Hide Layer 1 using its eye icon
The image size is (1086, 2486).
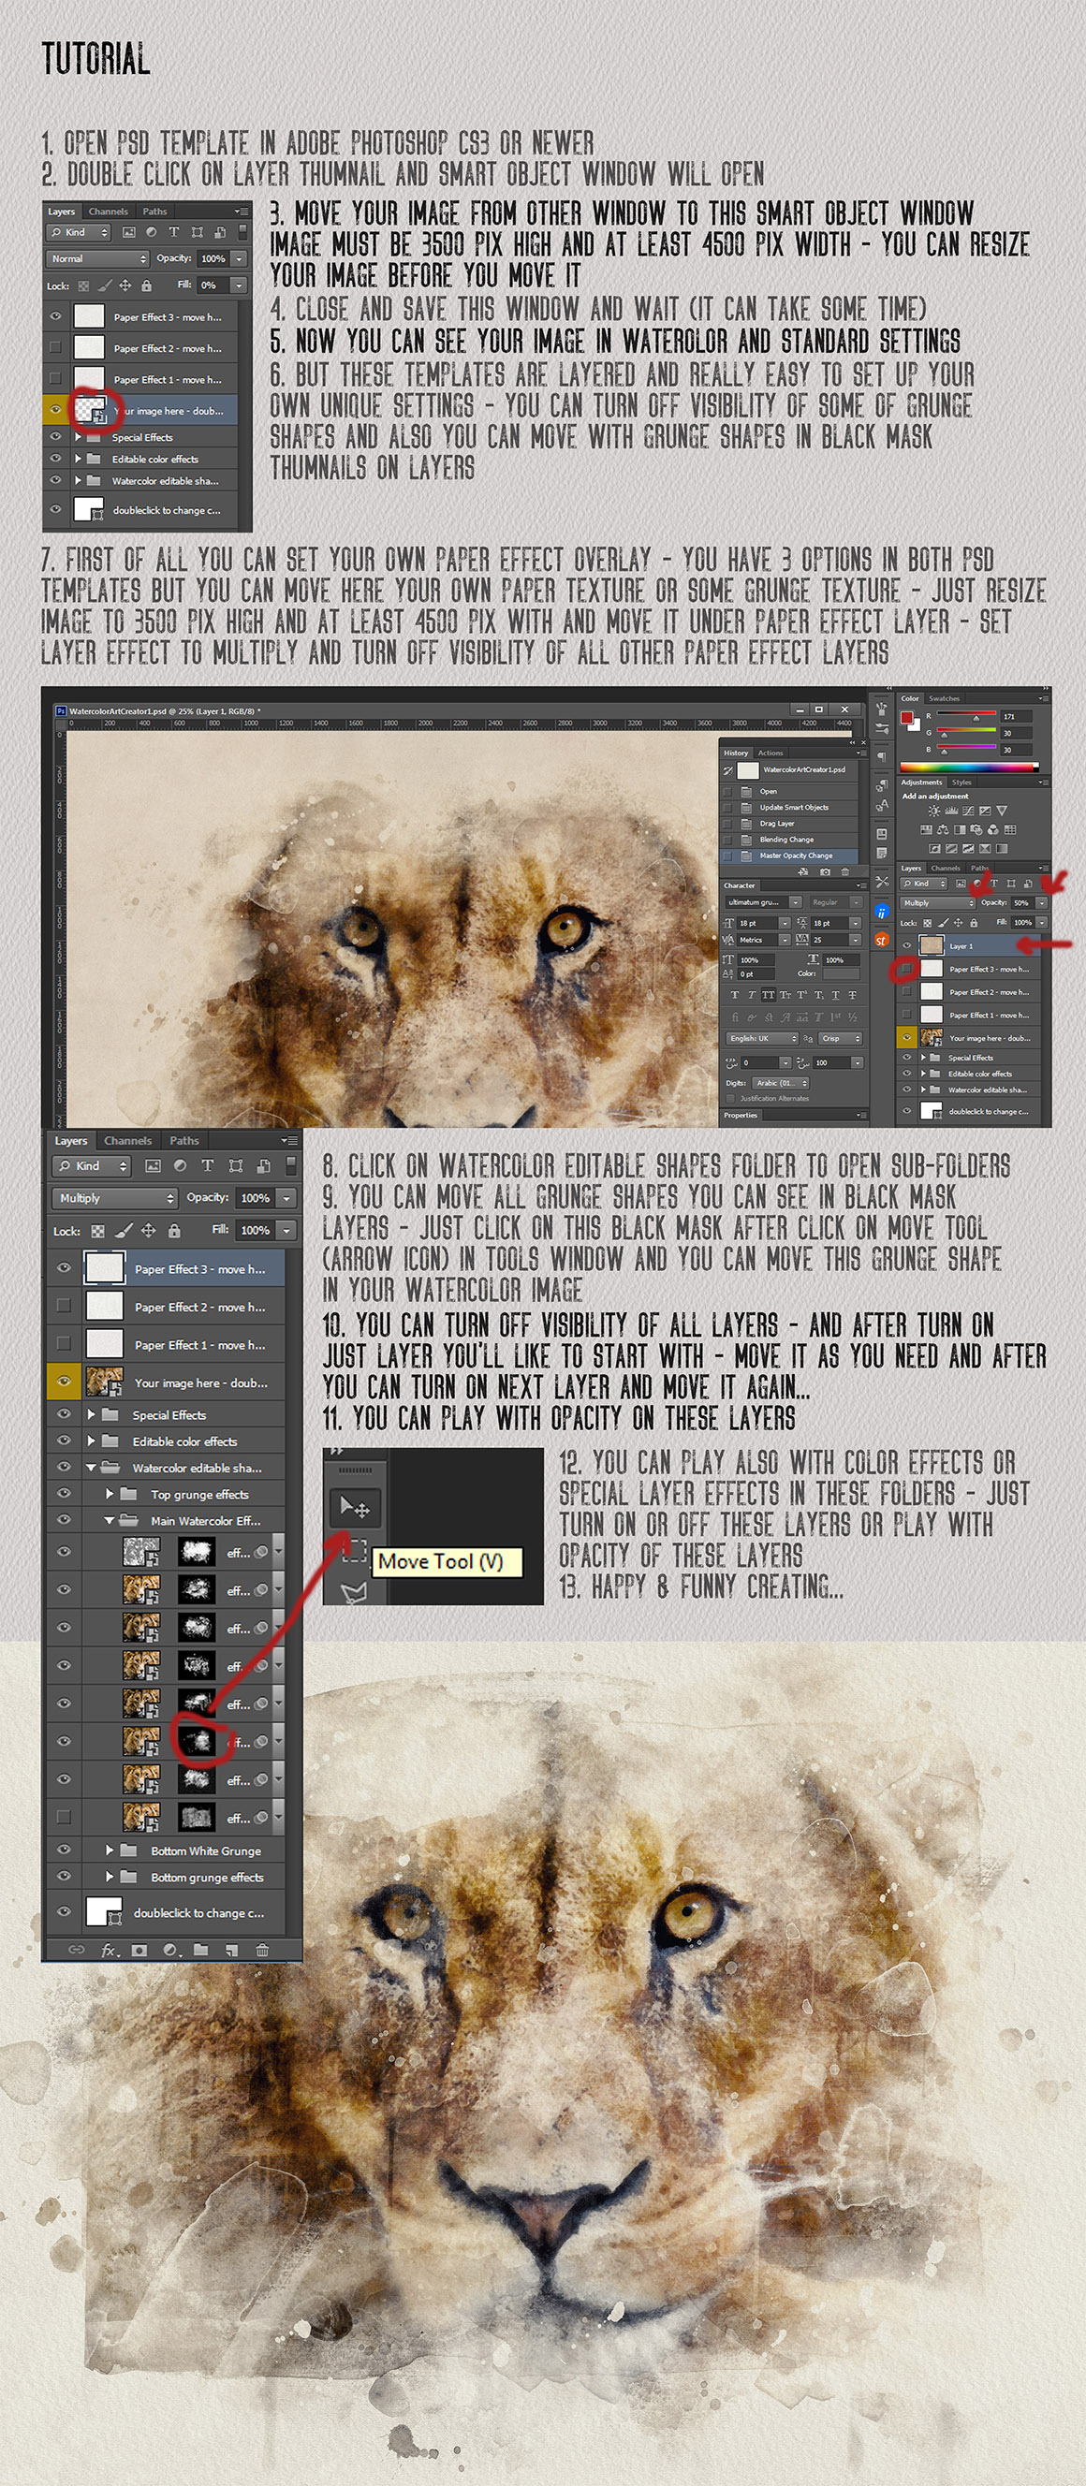click(906, 945)
